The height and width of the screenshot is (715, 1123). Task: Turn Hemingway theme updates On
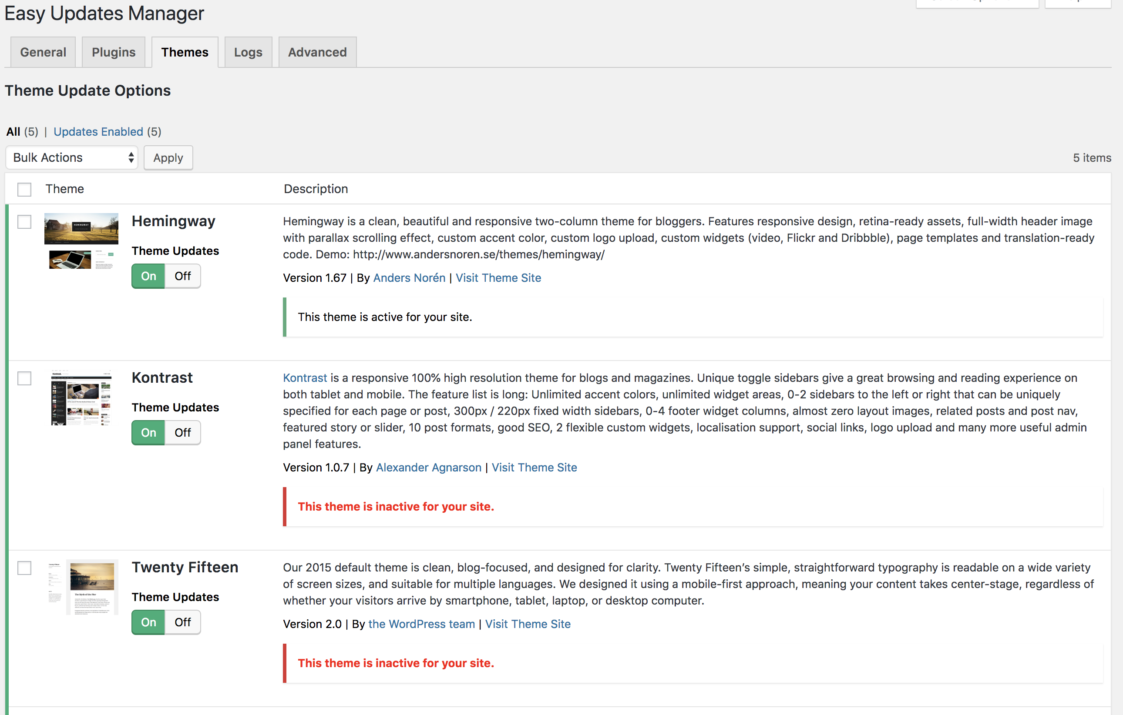(148, 277)
